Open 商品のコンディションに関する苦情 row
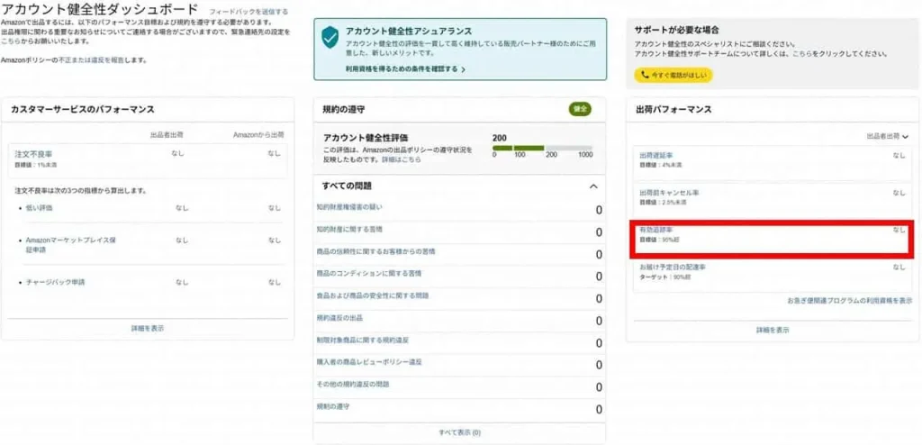Viewport: 922px width, 445px height. click(x=460, y=277)
